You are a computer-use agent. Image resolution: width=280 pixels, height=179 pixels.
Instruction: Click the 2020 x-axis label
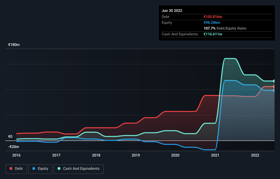pos(175,155)
